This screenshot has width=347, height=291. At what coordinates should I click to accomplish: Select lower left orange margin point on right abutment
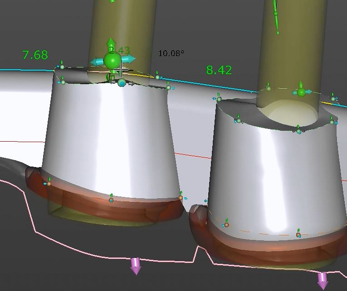point(226,224)
